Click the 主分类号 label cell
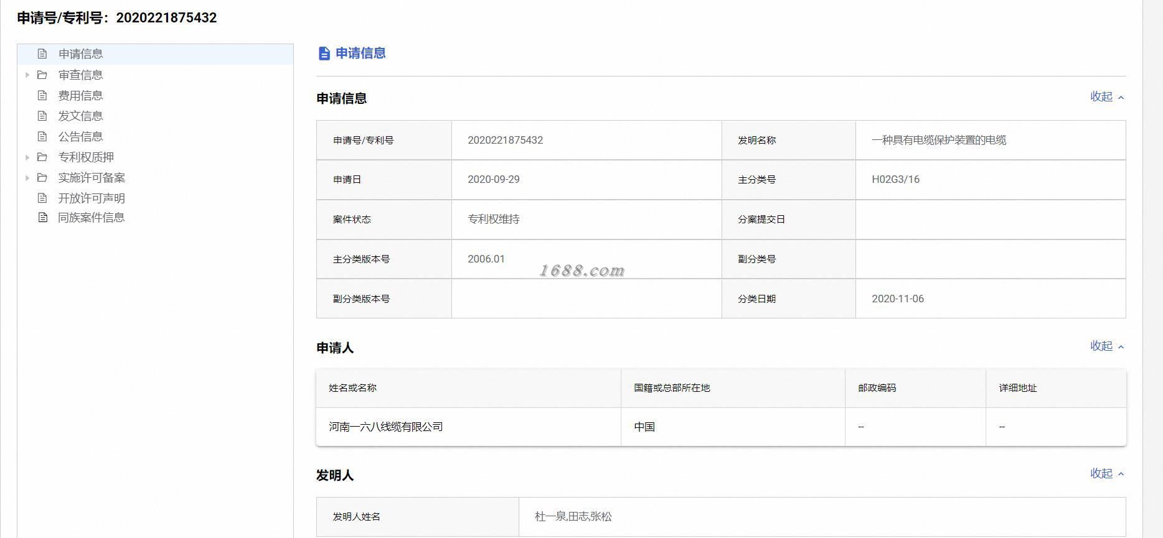The width and height of the screenshot is (1163, 538). 788,179
